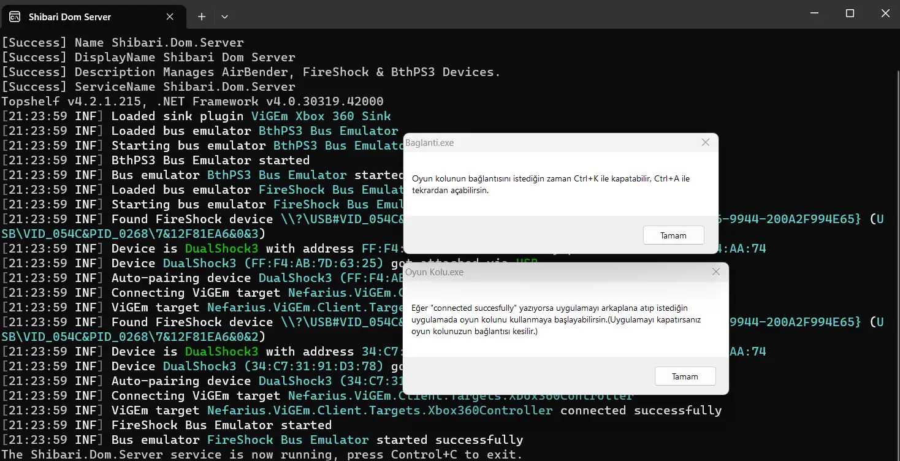Click the Ctrl+K message text in Baglanti dialog
This screenshot has height=461, width=900.
pyautogui.click(x=551, y=185)
